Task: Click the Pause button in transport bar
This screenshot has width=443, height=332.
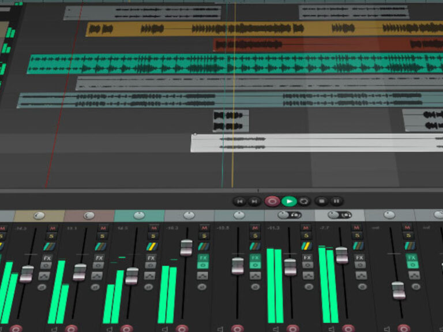Action: pyautogui.click(x=336, y=201)
